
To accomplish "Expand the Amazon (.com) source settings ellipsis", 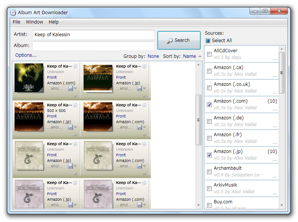I will [275, 110].
